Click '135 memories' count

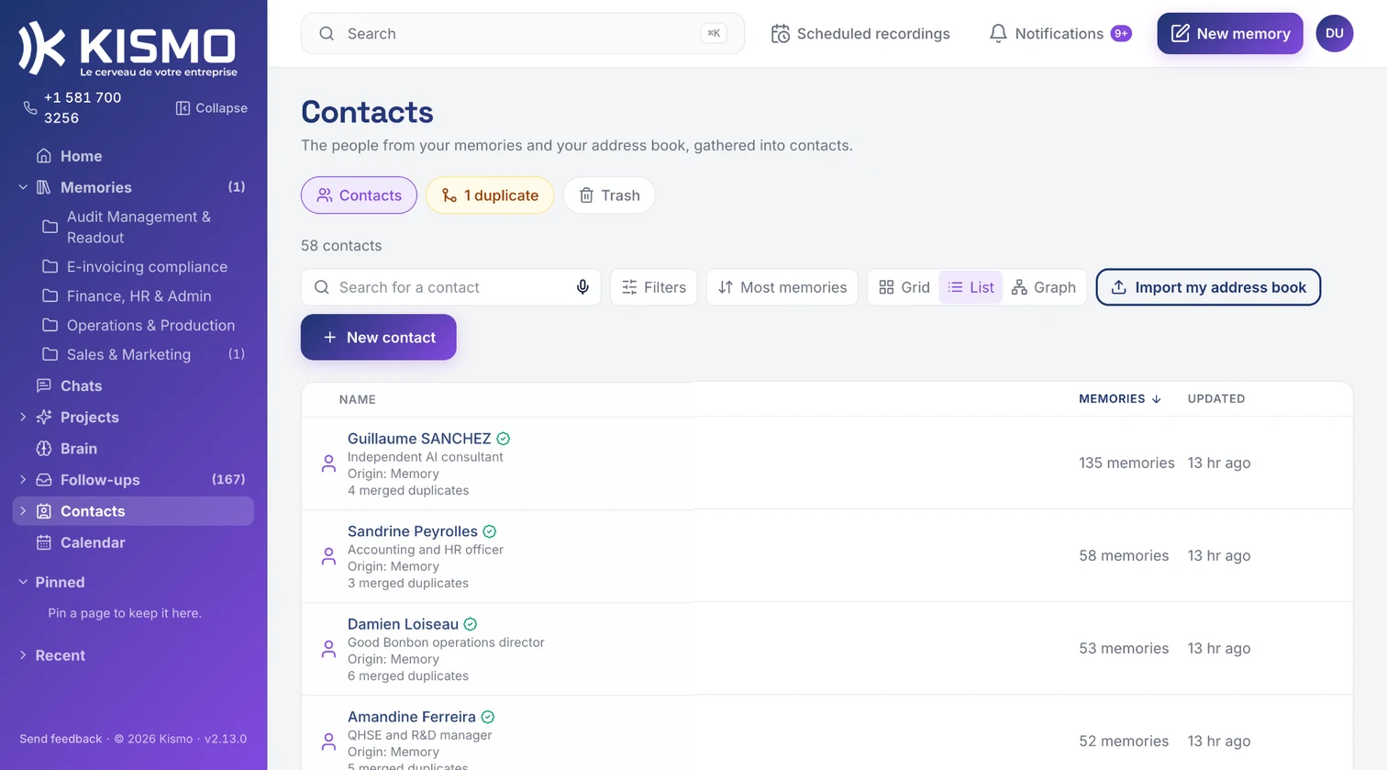1126,463
